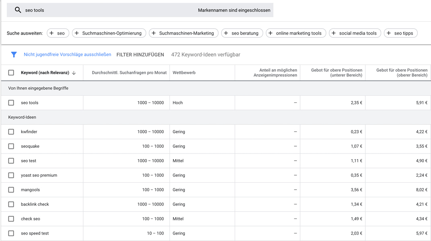Toggle the select-all checkbox in header
Viewport: 431px width, 241px height.
pos(11,73)
